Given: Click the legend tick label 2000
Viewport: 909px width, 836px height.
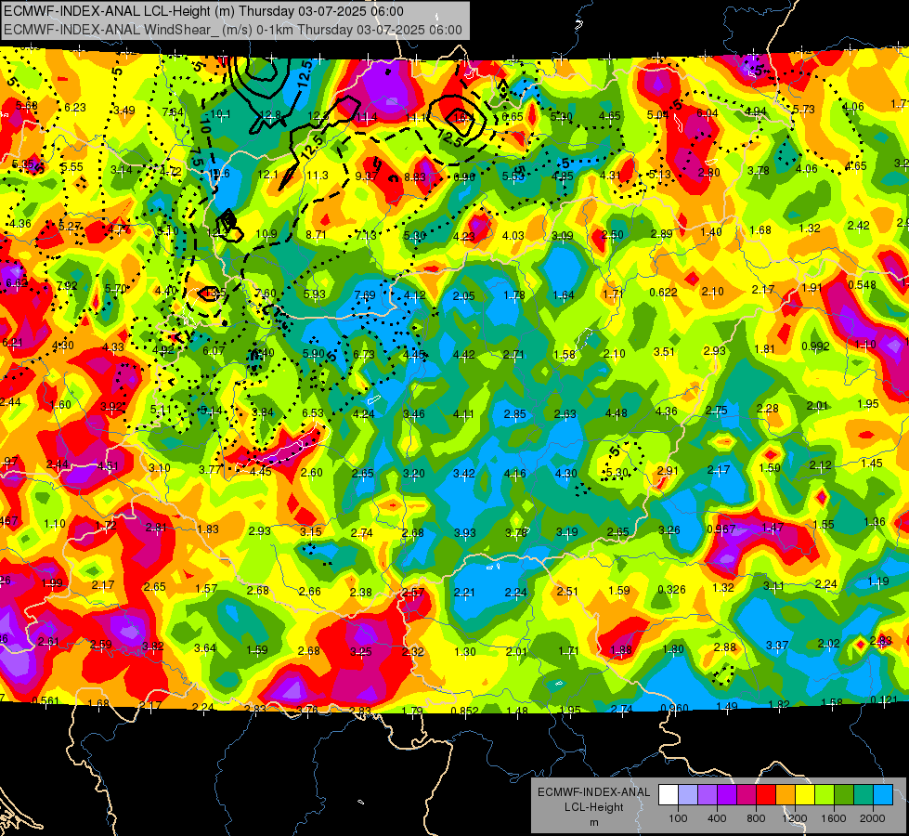Looking at the screenshot, I should (x=873, y=818).
